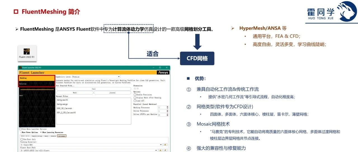Click the 网格类型(软件专为CFD设计) heading
The image size is (358, 152).
click(225, 107)
